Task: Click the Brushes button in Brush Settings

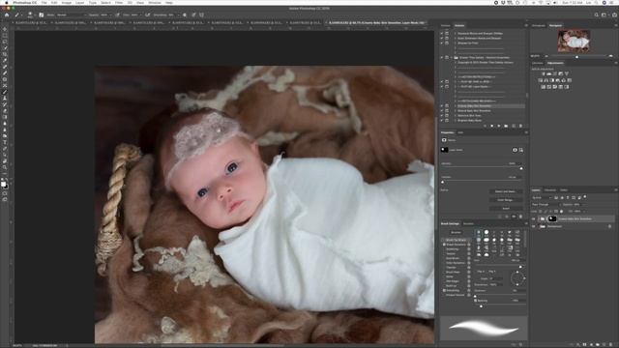Action: [456, 233]
